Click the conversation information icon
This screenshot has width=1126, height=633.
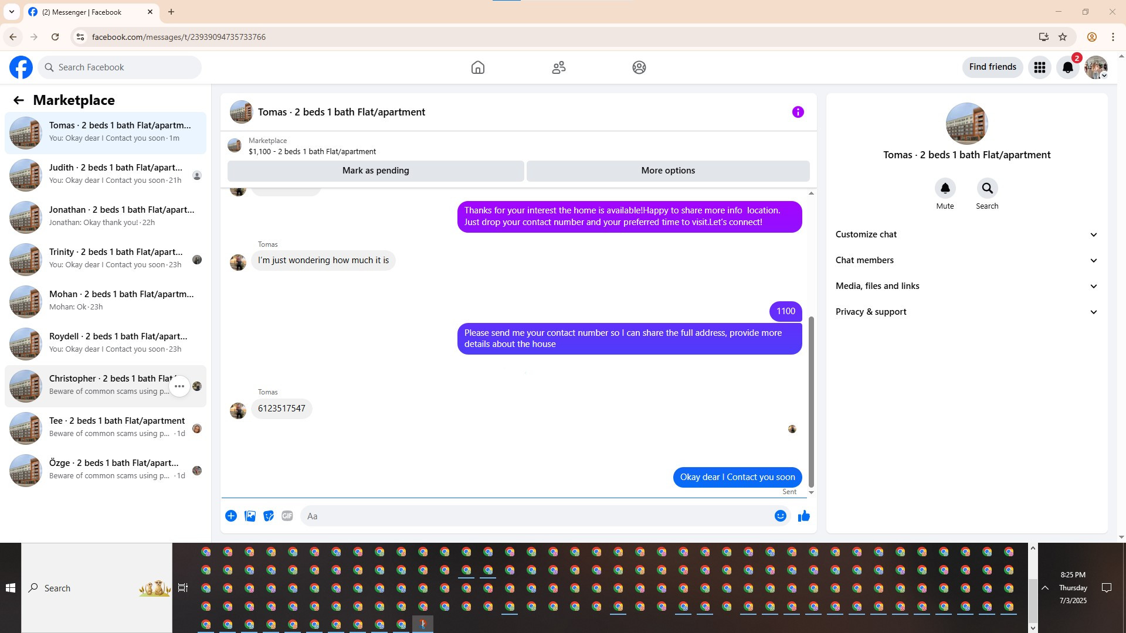click(798, 112)
